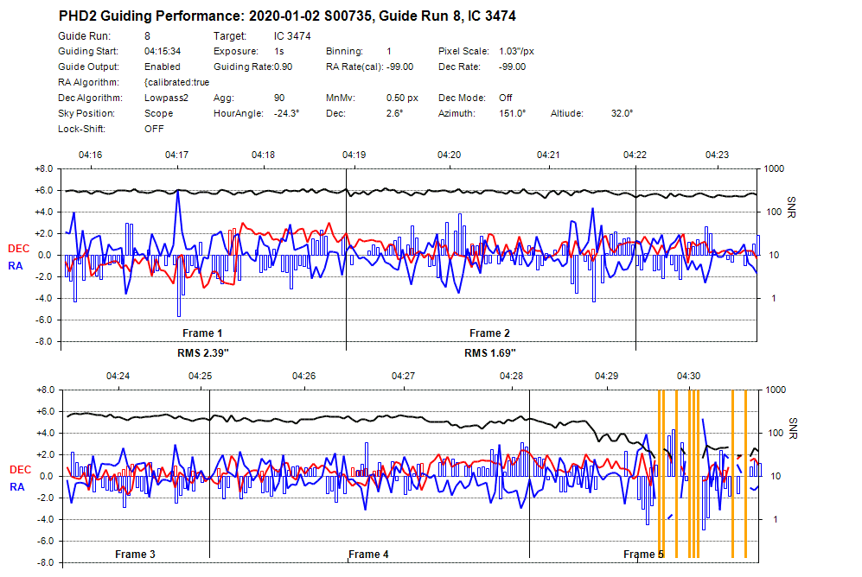Image resolution: width=862 pixels, height=577 pixels.
Task: Click the Guiding Rate value 0.90
Action: click(x=283, y=67)
